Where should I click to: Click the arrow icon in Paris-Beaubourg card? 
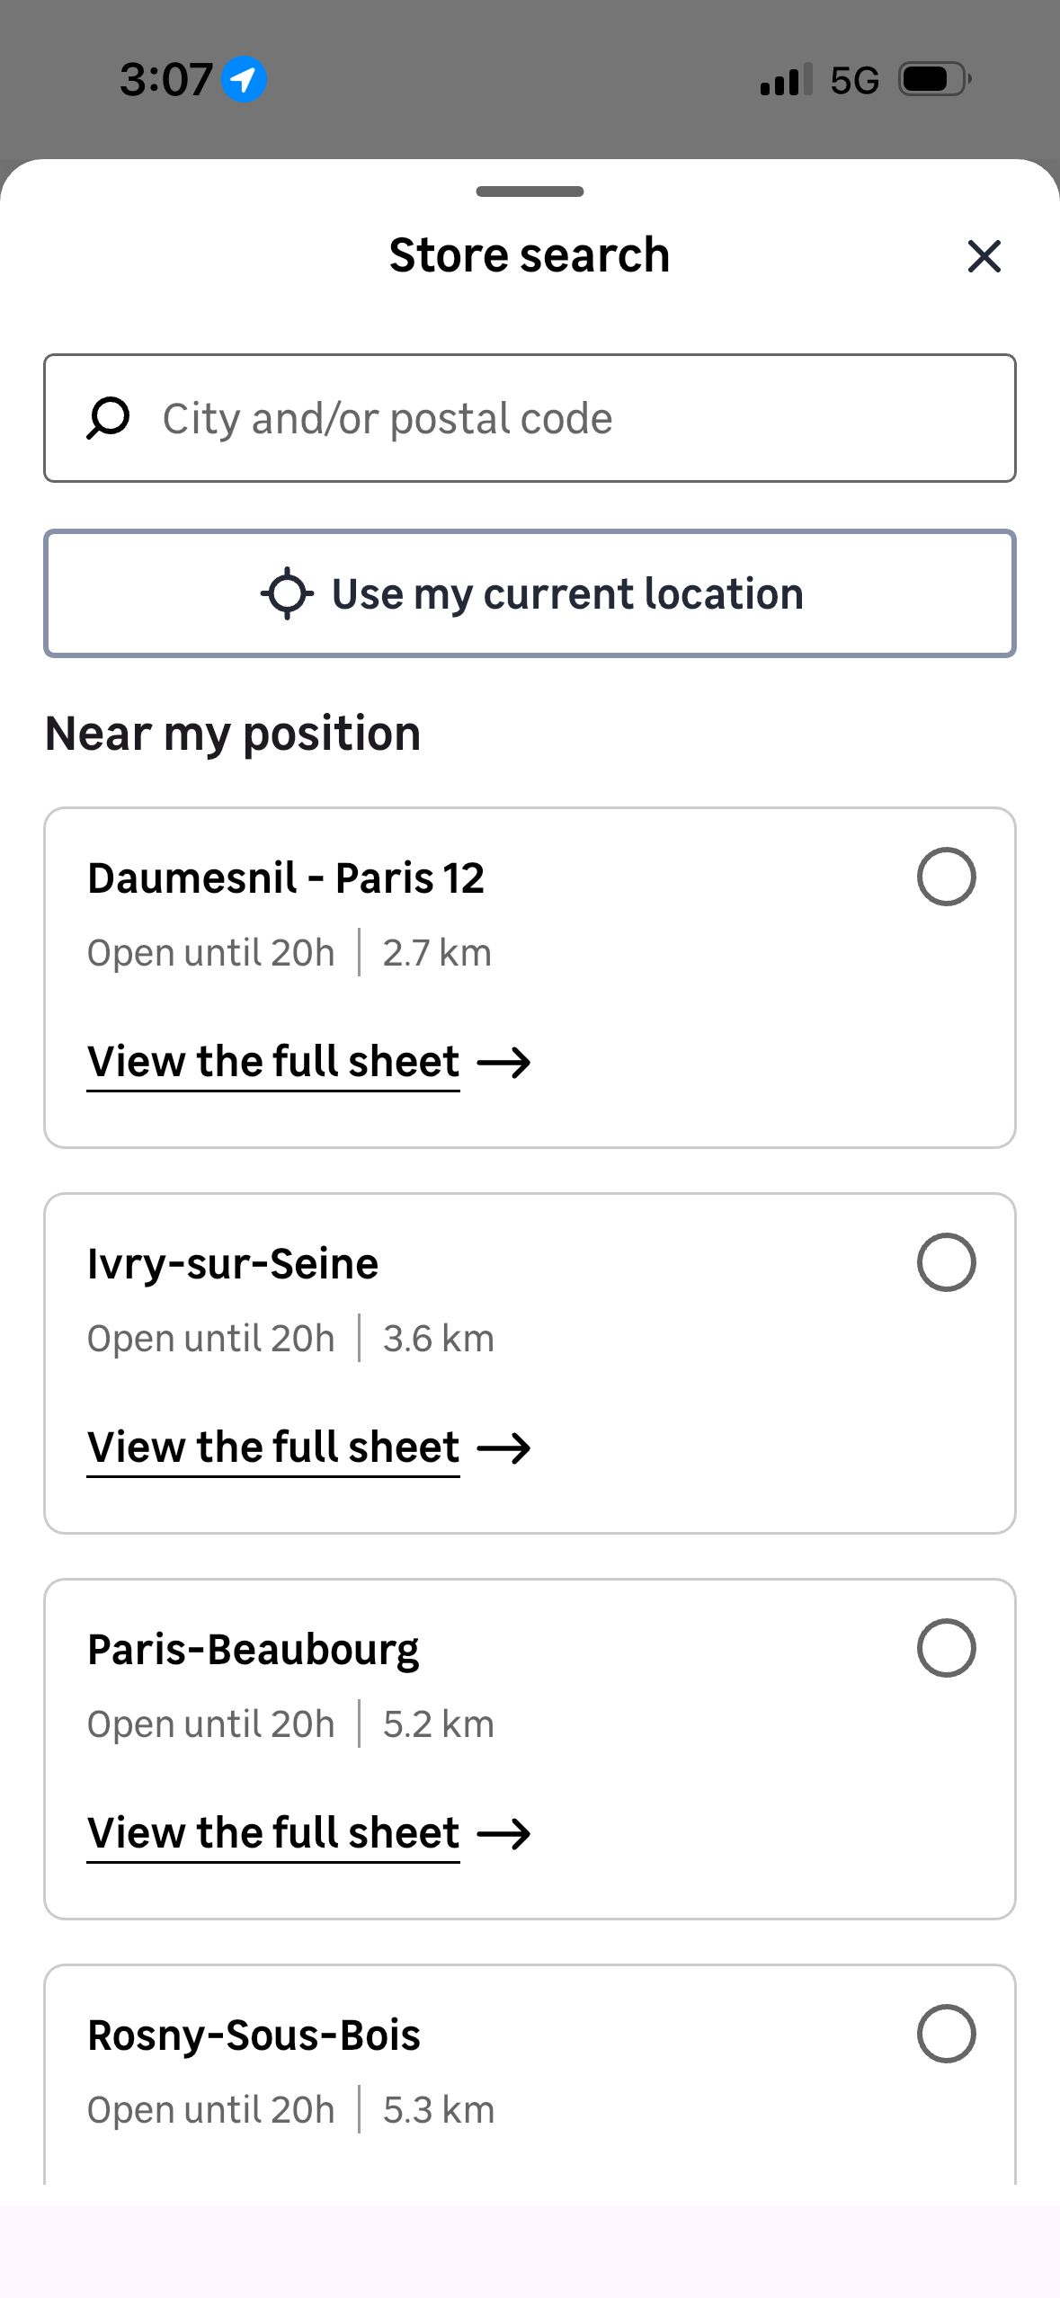[x=504, y=1834]
